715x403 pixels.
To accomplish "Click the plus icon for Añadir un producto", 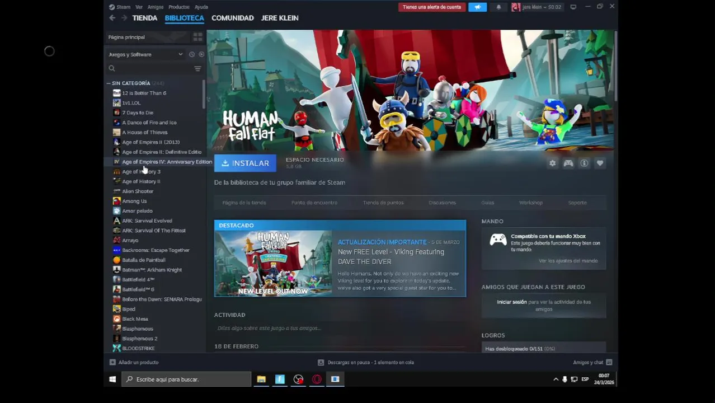I will [x=112, y=362].
